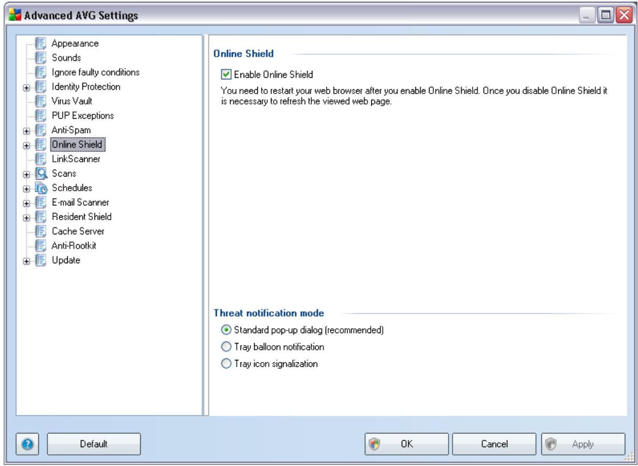Select Ignore faulty conditions entry

click(95, 71)
